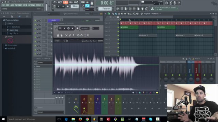Toggle Edison loop button

tap(60, 28)
